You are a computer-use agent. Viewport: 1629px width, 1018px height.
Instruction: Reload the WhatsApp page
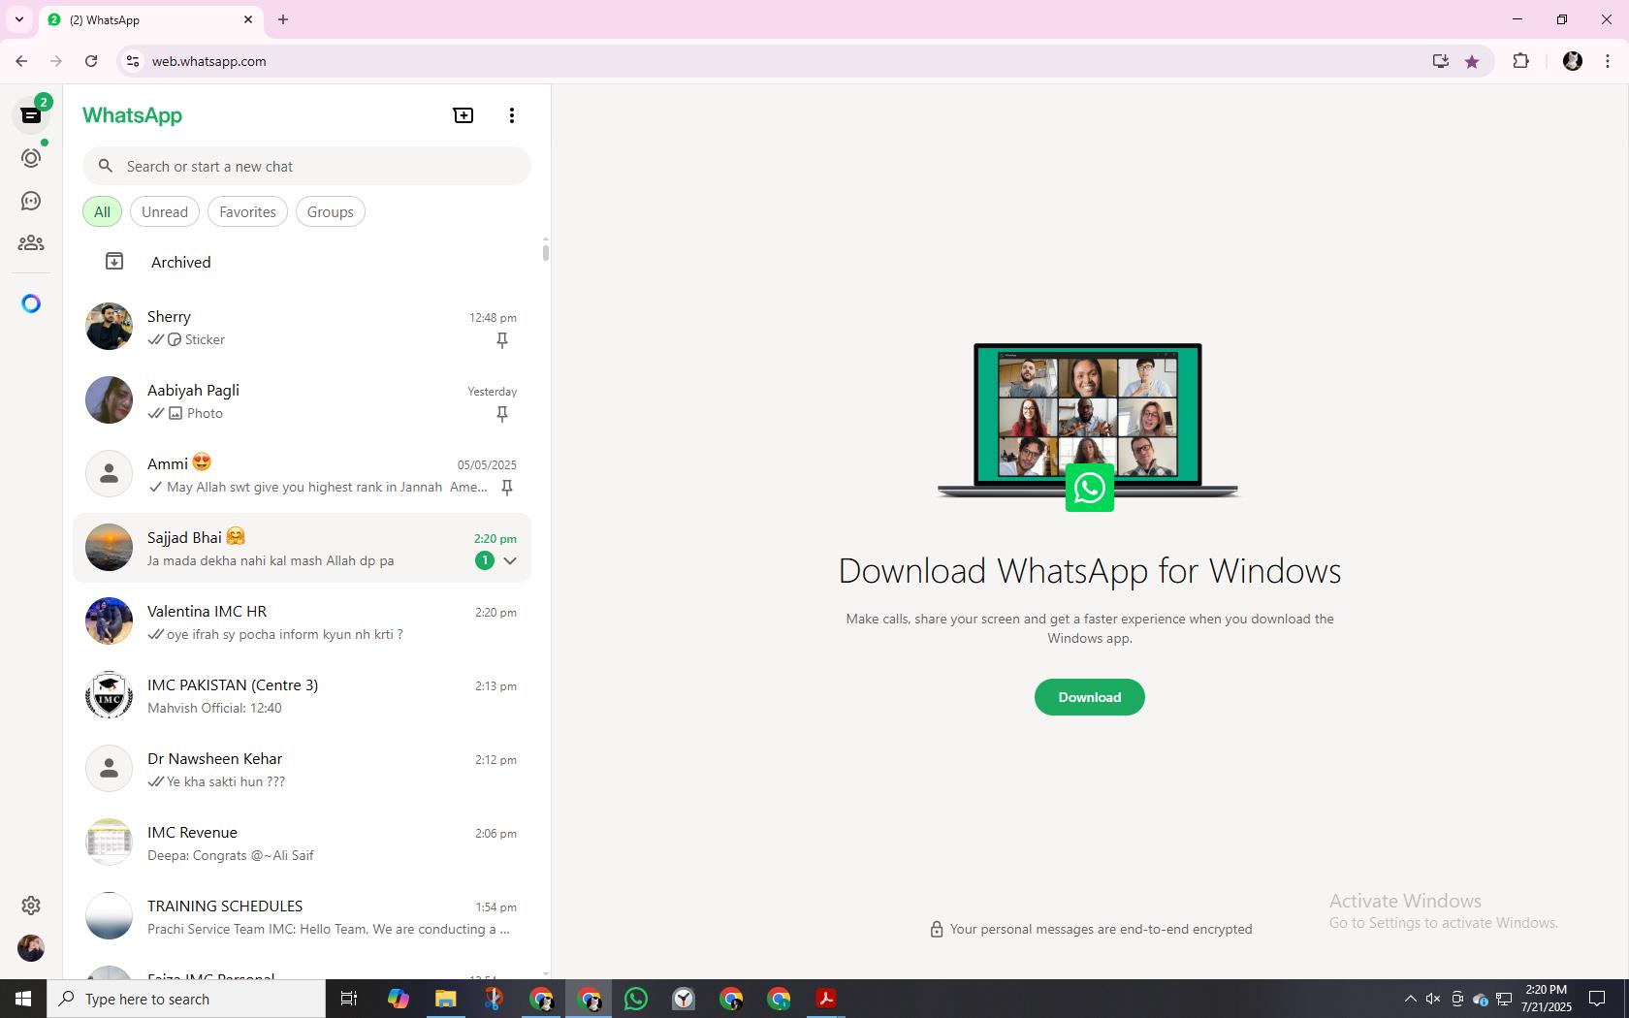[x=91, y=61]
